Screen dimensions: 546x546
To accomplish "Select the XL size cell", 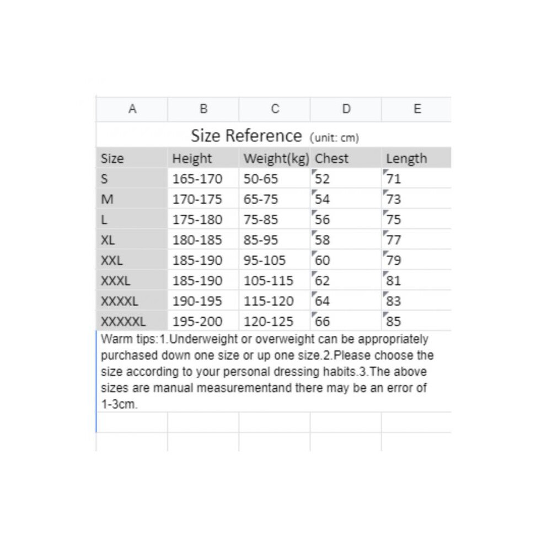I will coord(132,239).
